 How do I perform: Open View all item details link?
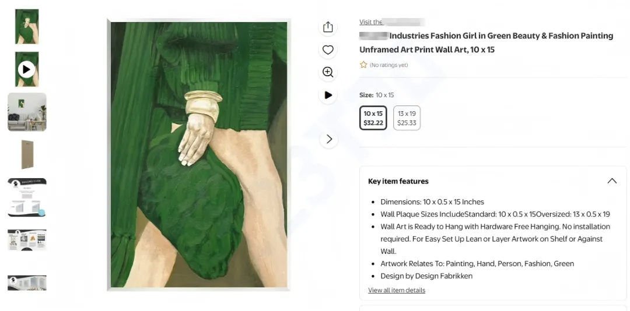click(x=397, y=290)
